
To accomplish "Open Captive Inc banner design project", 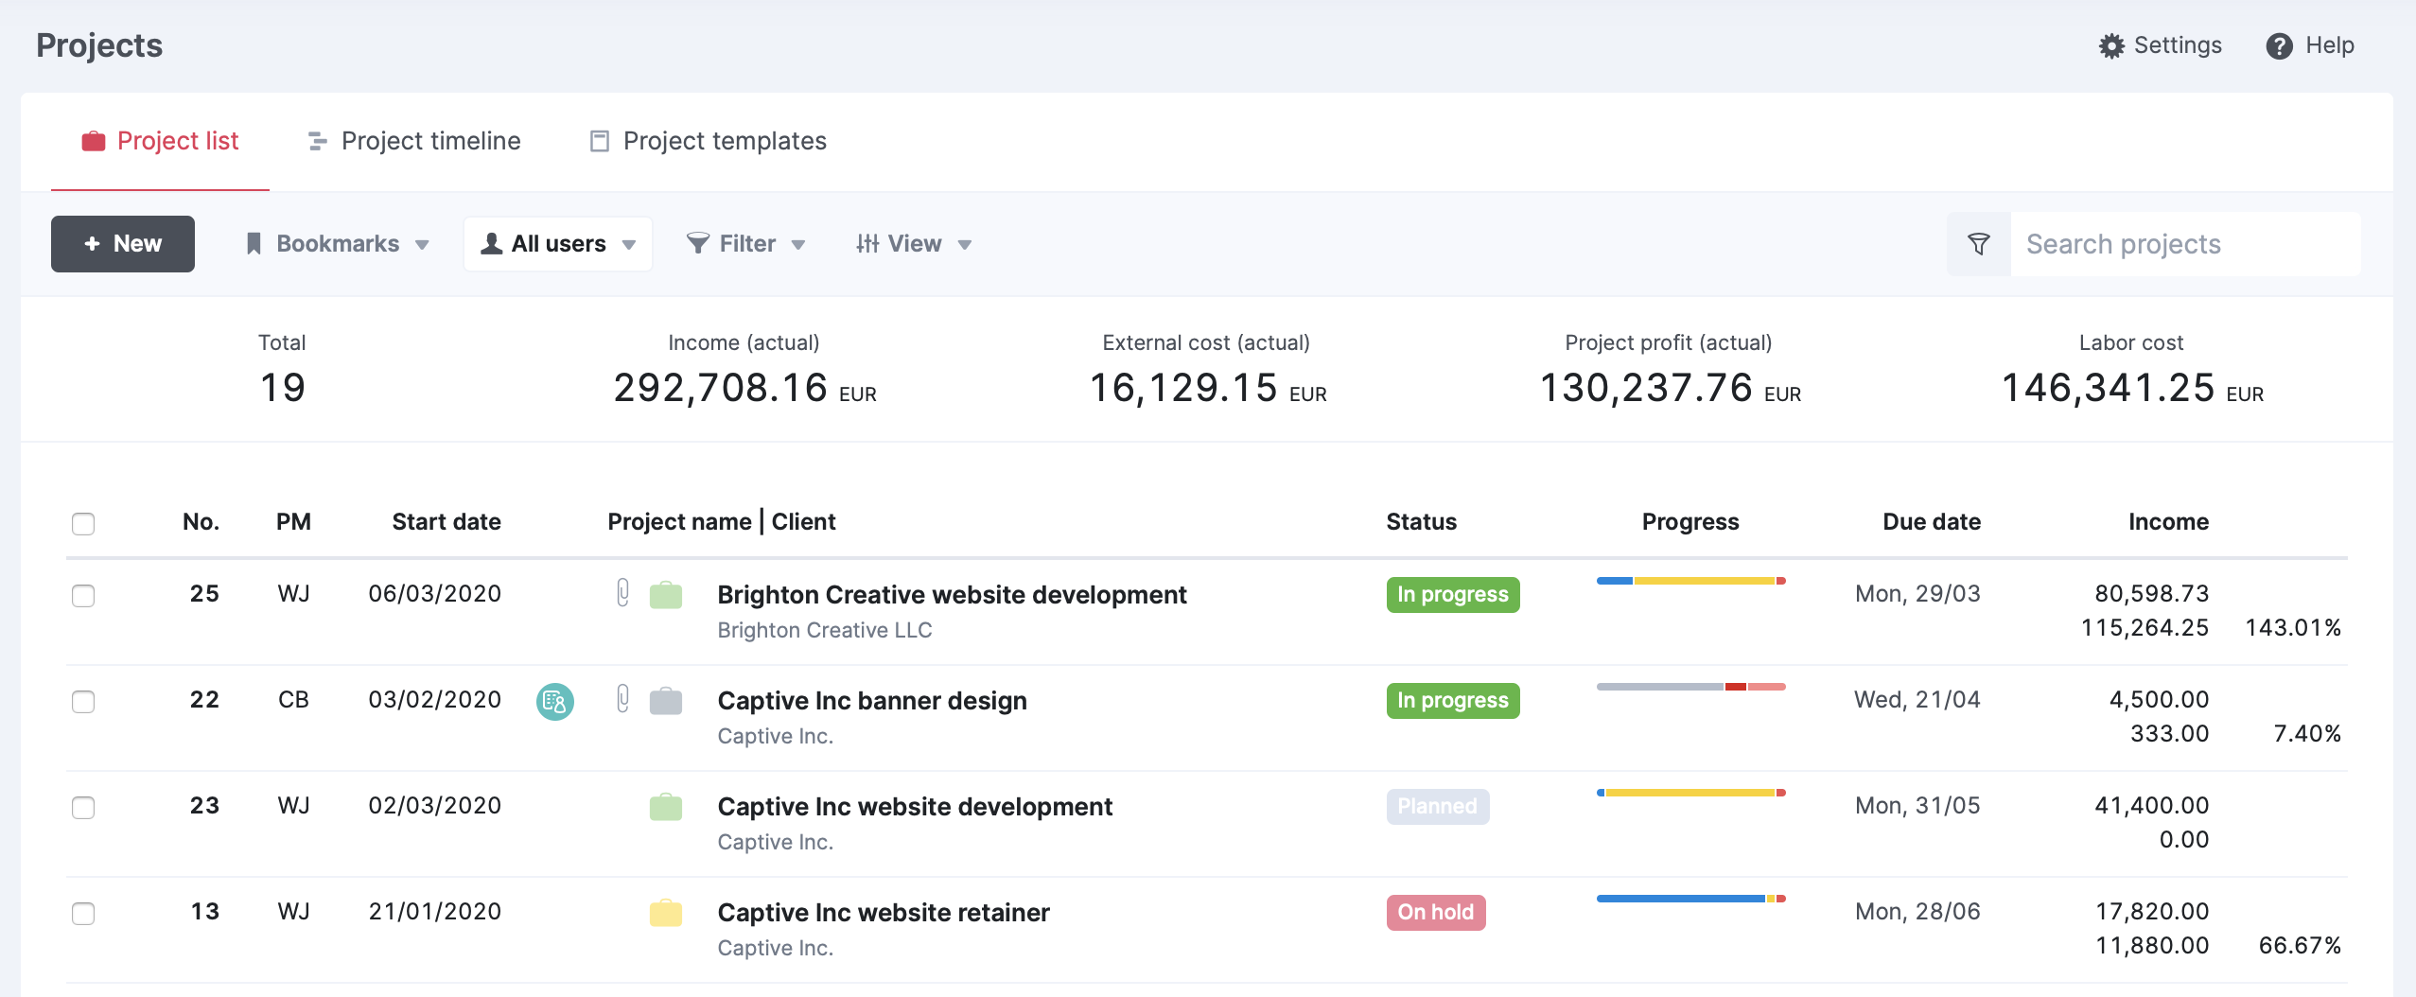I will [872, 700].
